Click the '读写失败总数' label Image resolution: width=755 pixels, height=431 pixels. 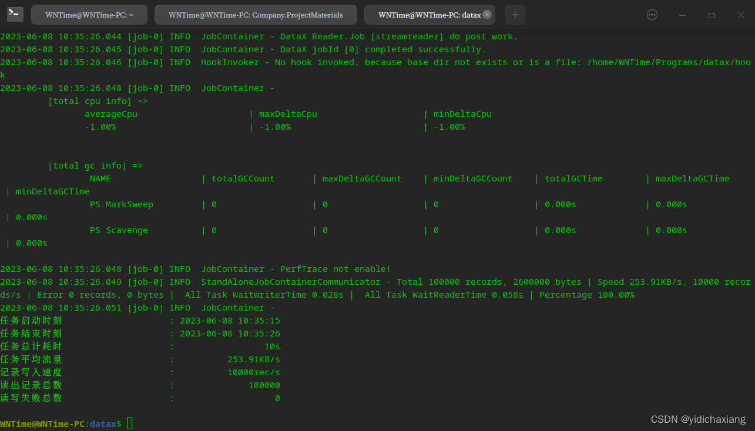click(x=31, y=398)
